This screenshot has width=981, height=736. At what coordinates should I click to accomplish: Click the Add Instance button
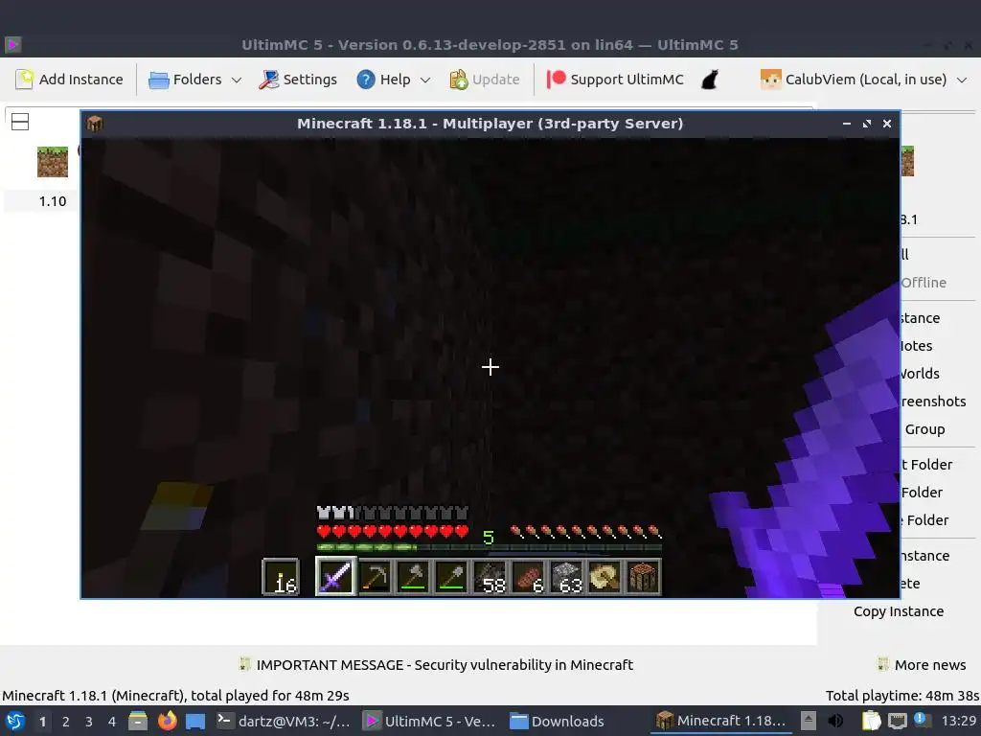[69, 80]
